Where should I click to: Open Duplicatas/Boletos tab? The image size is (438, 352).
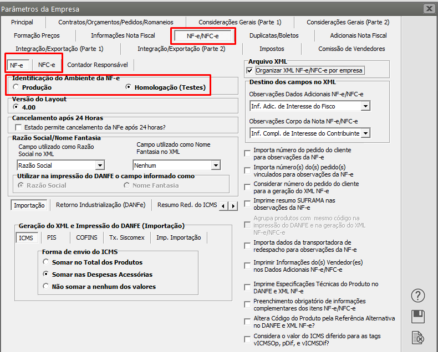(x=274, y=36)
